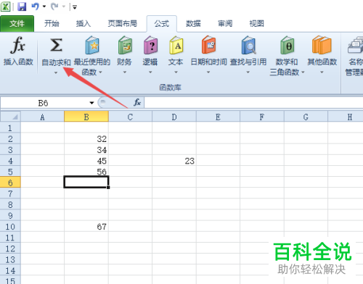Image resolution: width=363 pixels, height=284 pixels.
Task: Expand the Undo history dropdown arrow
Action: click(x=44, y=7)
